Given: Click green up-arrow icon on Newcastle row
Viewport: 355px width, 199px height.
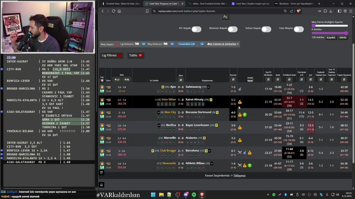Looking at the screenshot, I should point(250,165).
